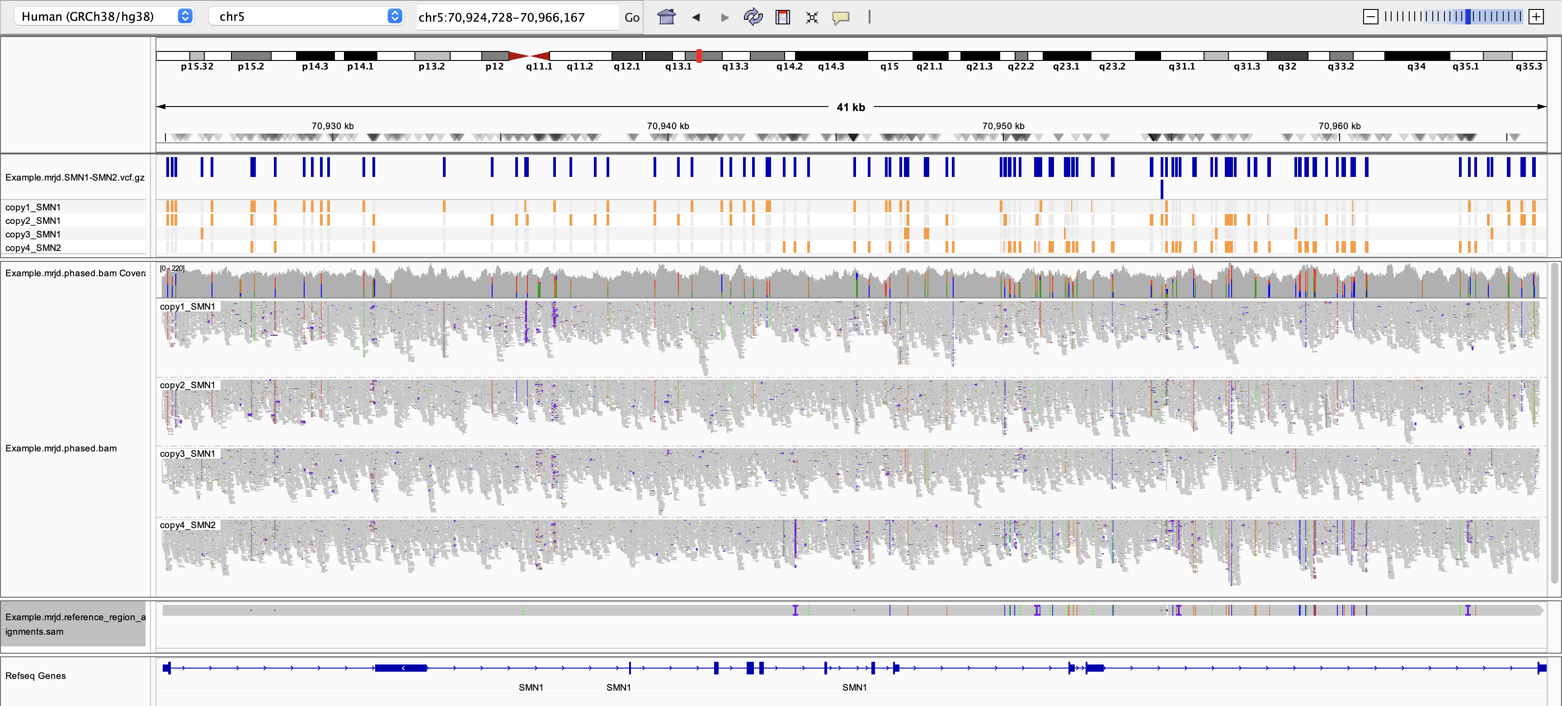Select the Example.mrjd.phased.bam track label

[x=61, y=448]
